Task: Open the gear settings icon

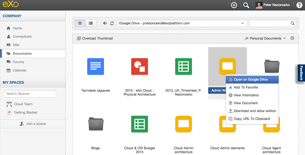Action: point(292,38)
